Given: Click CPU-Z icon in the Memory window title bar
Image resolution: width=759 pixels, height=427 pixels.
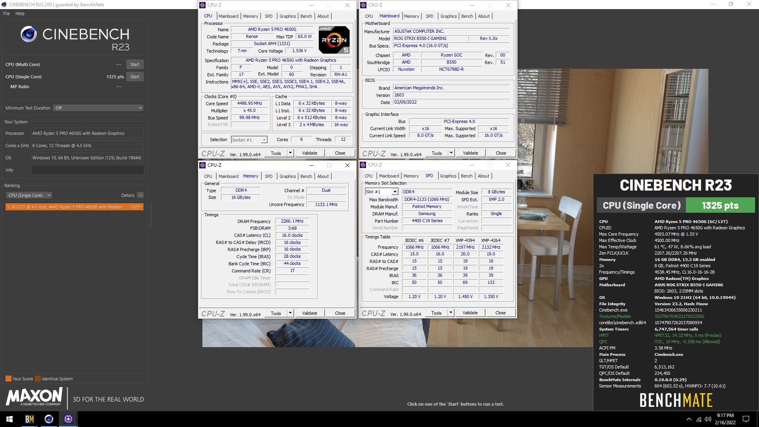Looking at the screenshot, I should pyautogui.click(x=202, y=165).
